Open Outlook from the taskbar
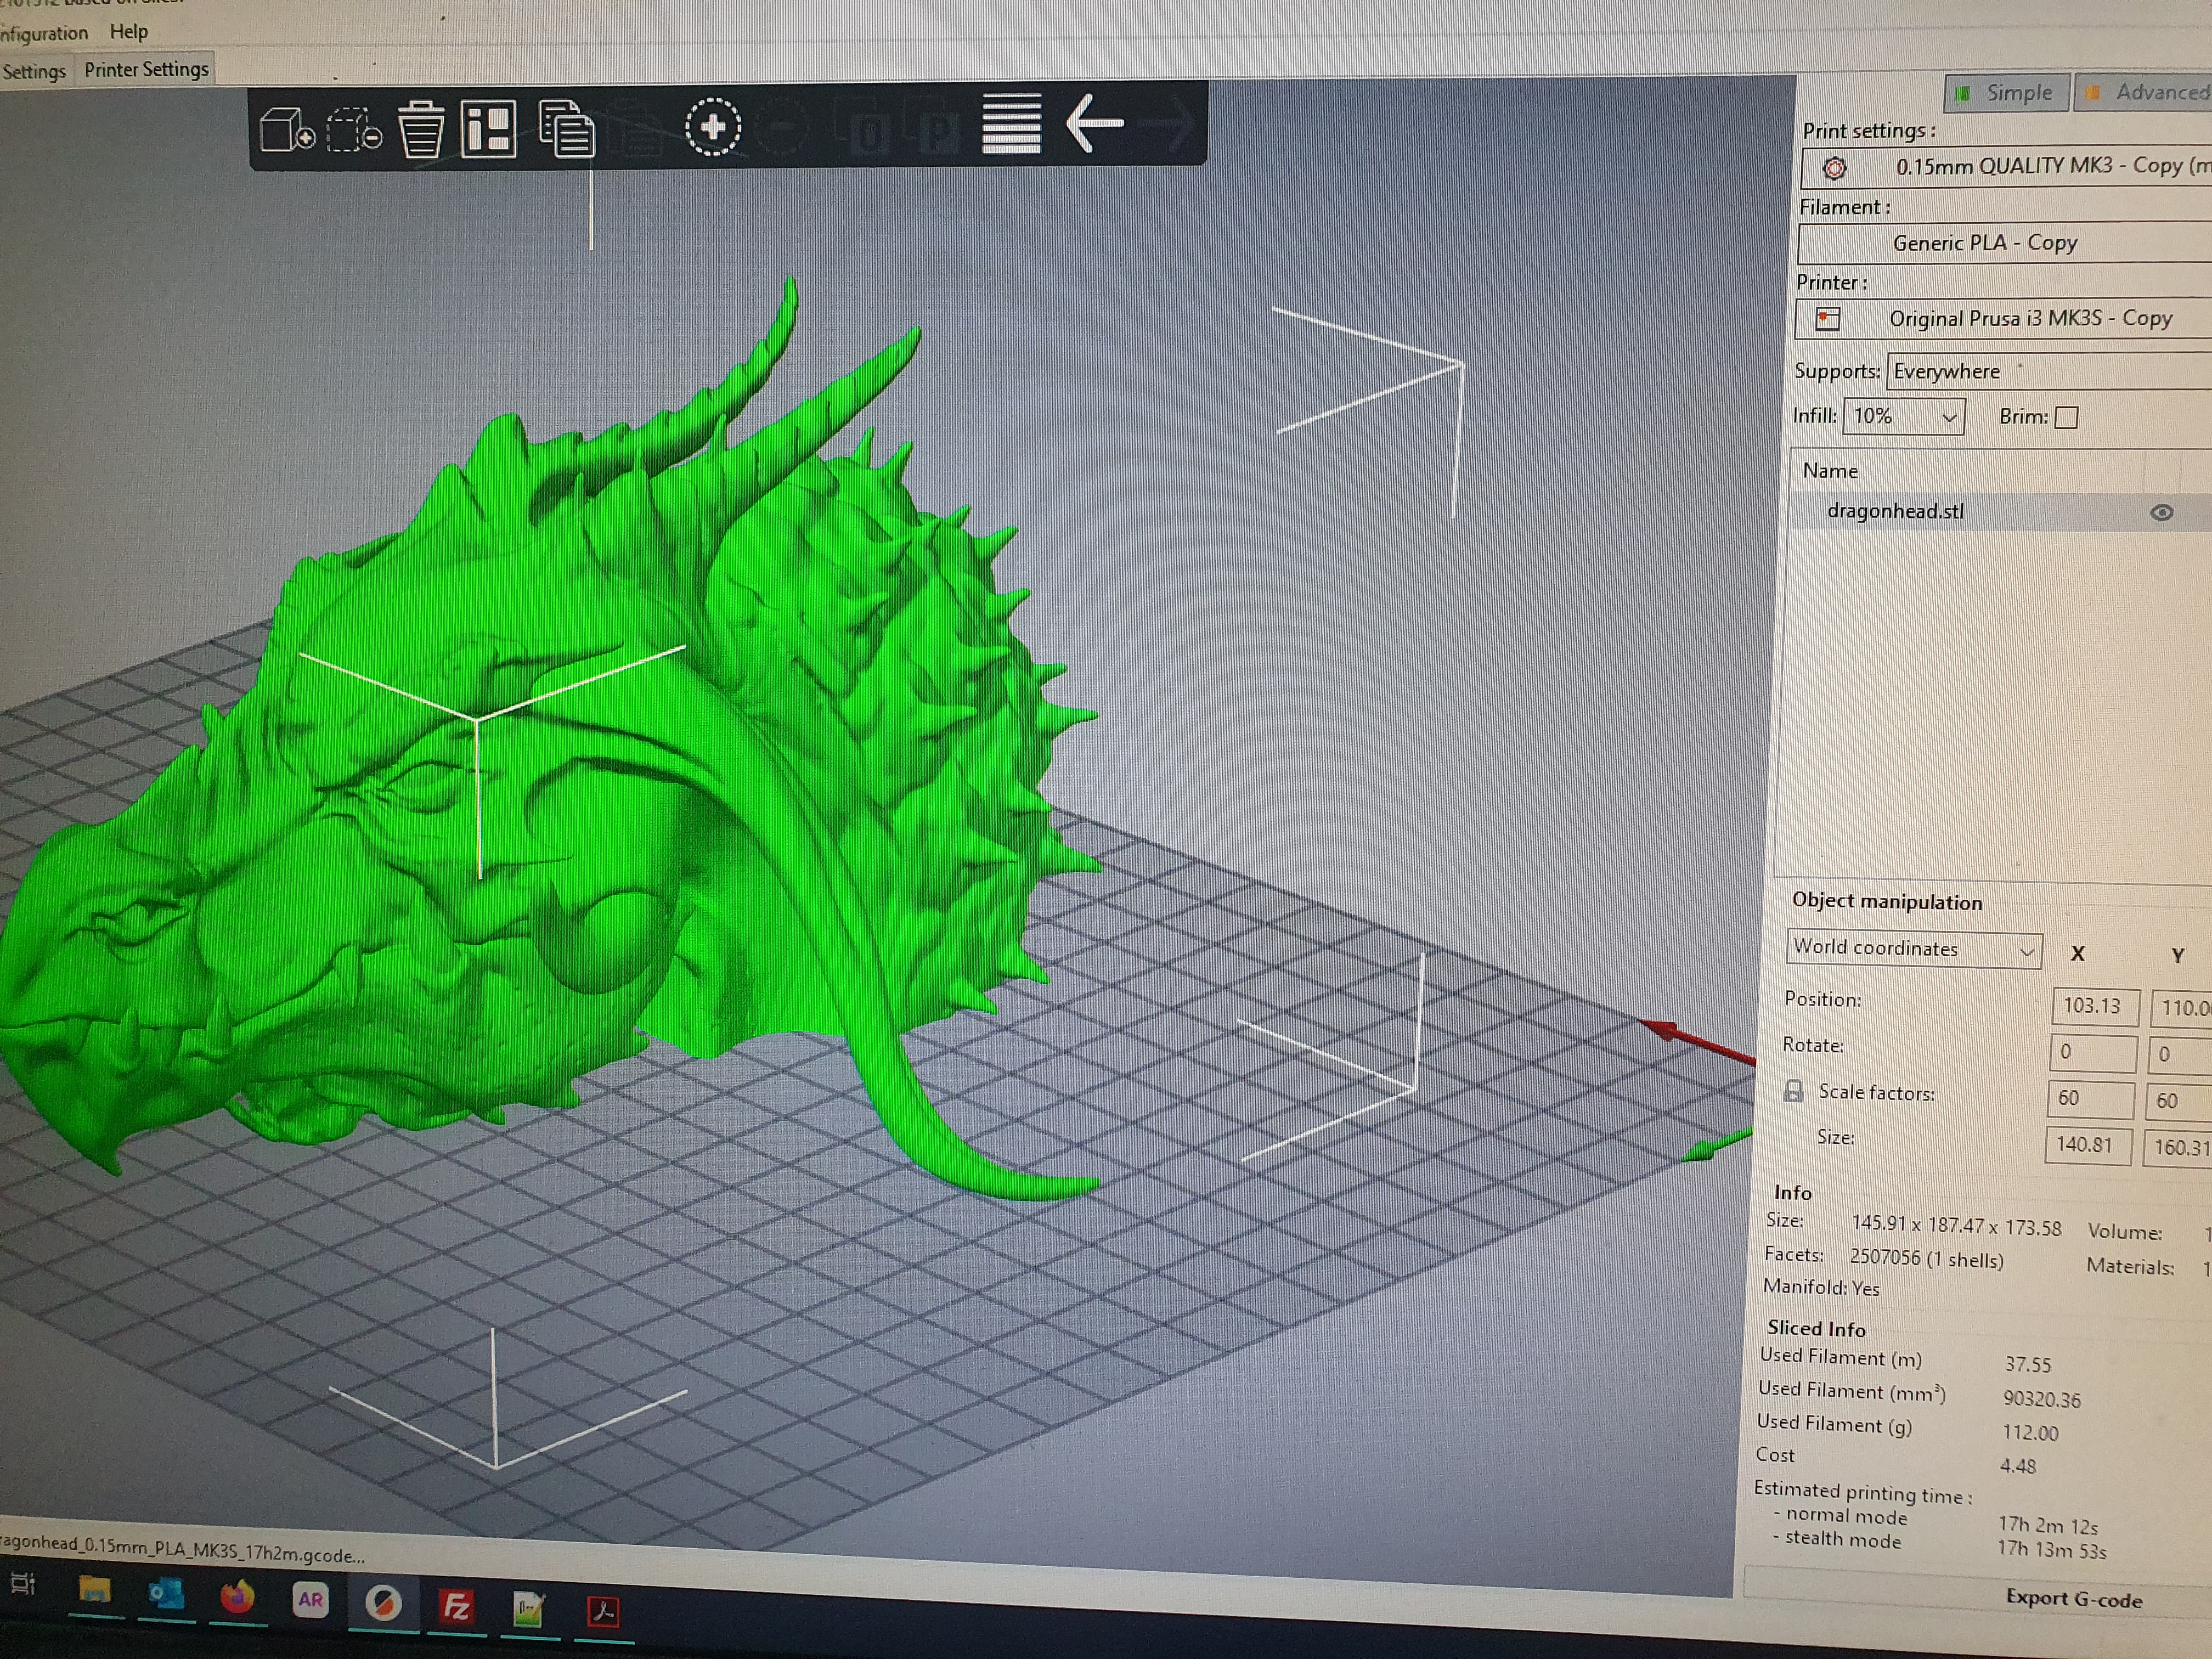Screen dimensions: 2212x1659 tap(165, 1593)
